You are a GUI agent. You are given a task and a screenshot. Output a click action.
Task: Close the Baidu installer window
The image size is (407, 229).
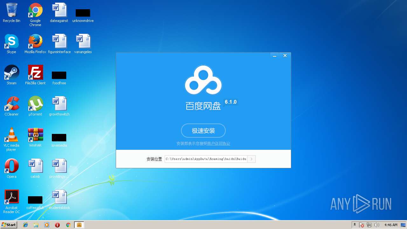coord(285,56)
